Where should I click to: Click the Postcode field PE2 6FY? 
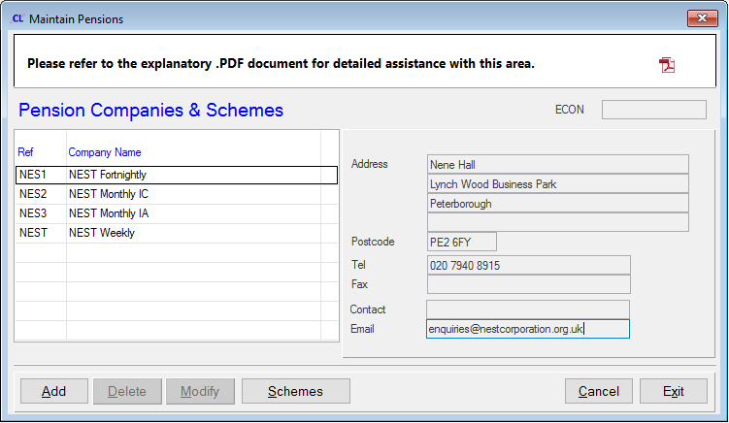pos(462,242)
